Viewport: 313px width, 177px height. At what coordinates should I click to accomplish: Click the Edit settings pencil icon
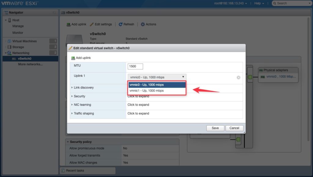click(92, 24)
